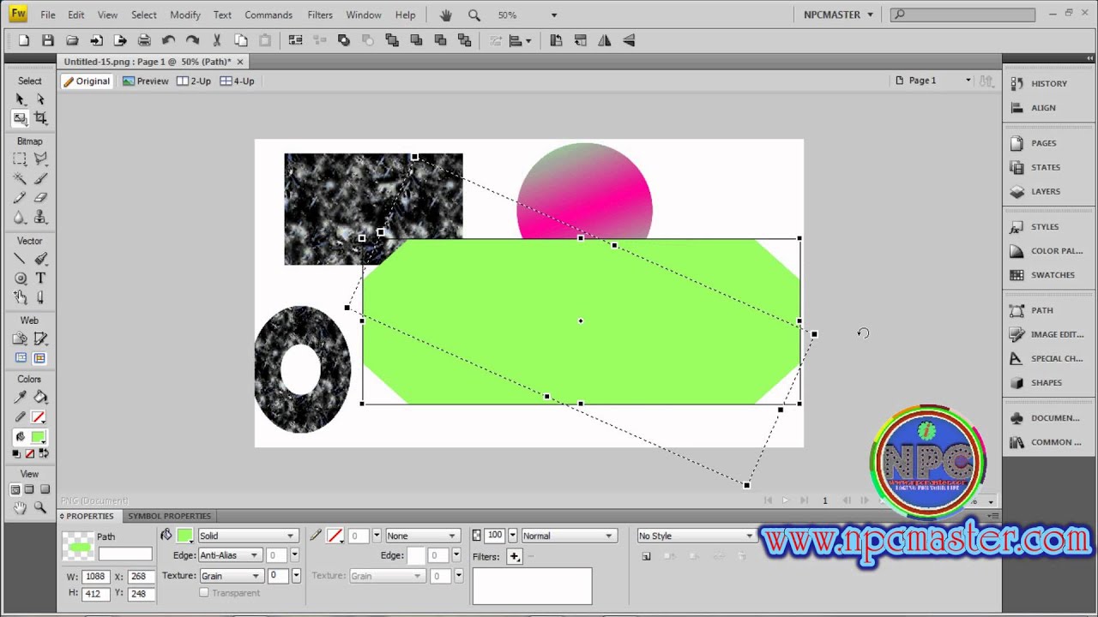
Task: Click the Save icon in main toolbar
Action: click(48, 40)
